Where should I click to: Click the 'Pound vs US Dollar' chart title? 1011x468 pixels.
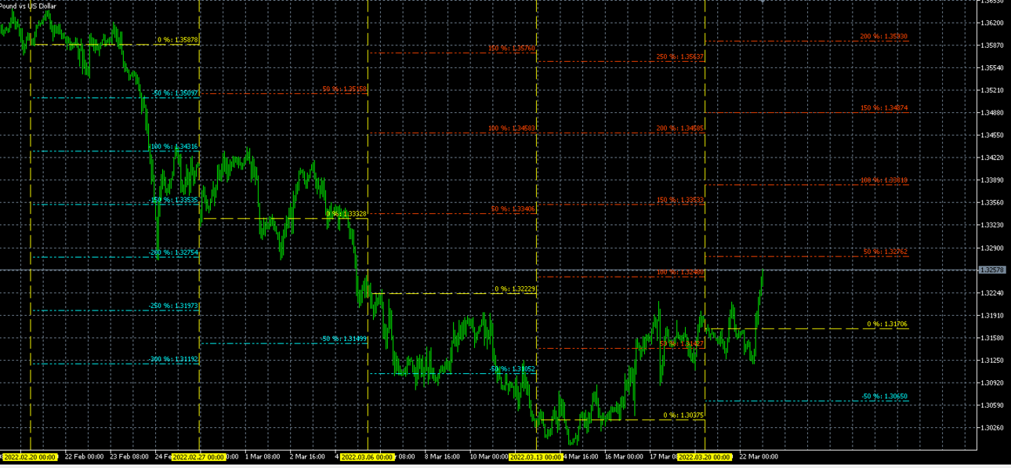28,5
